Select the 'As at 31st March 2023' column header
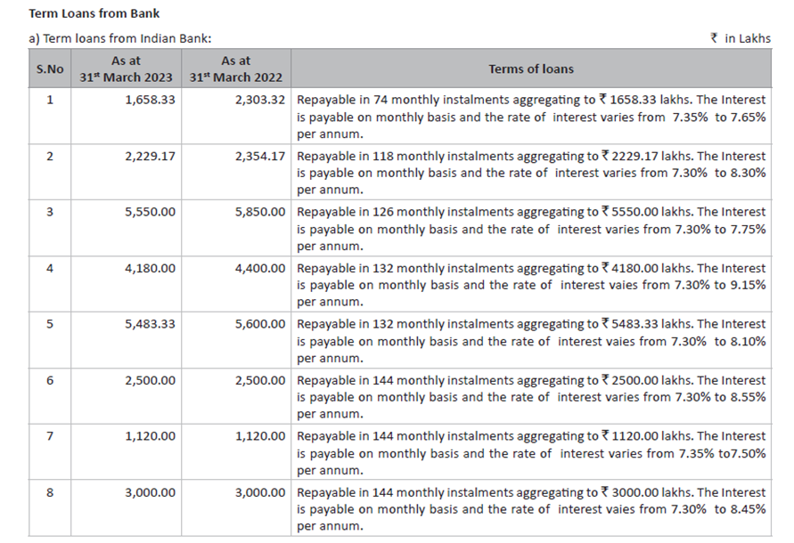 126,69
